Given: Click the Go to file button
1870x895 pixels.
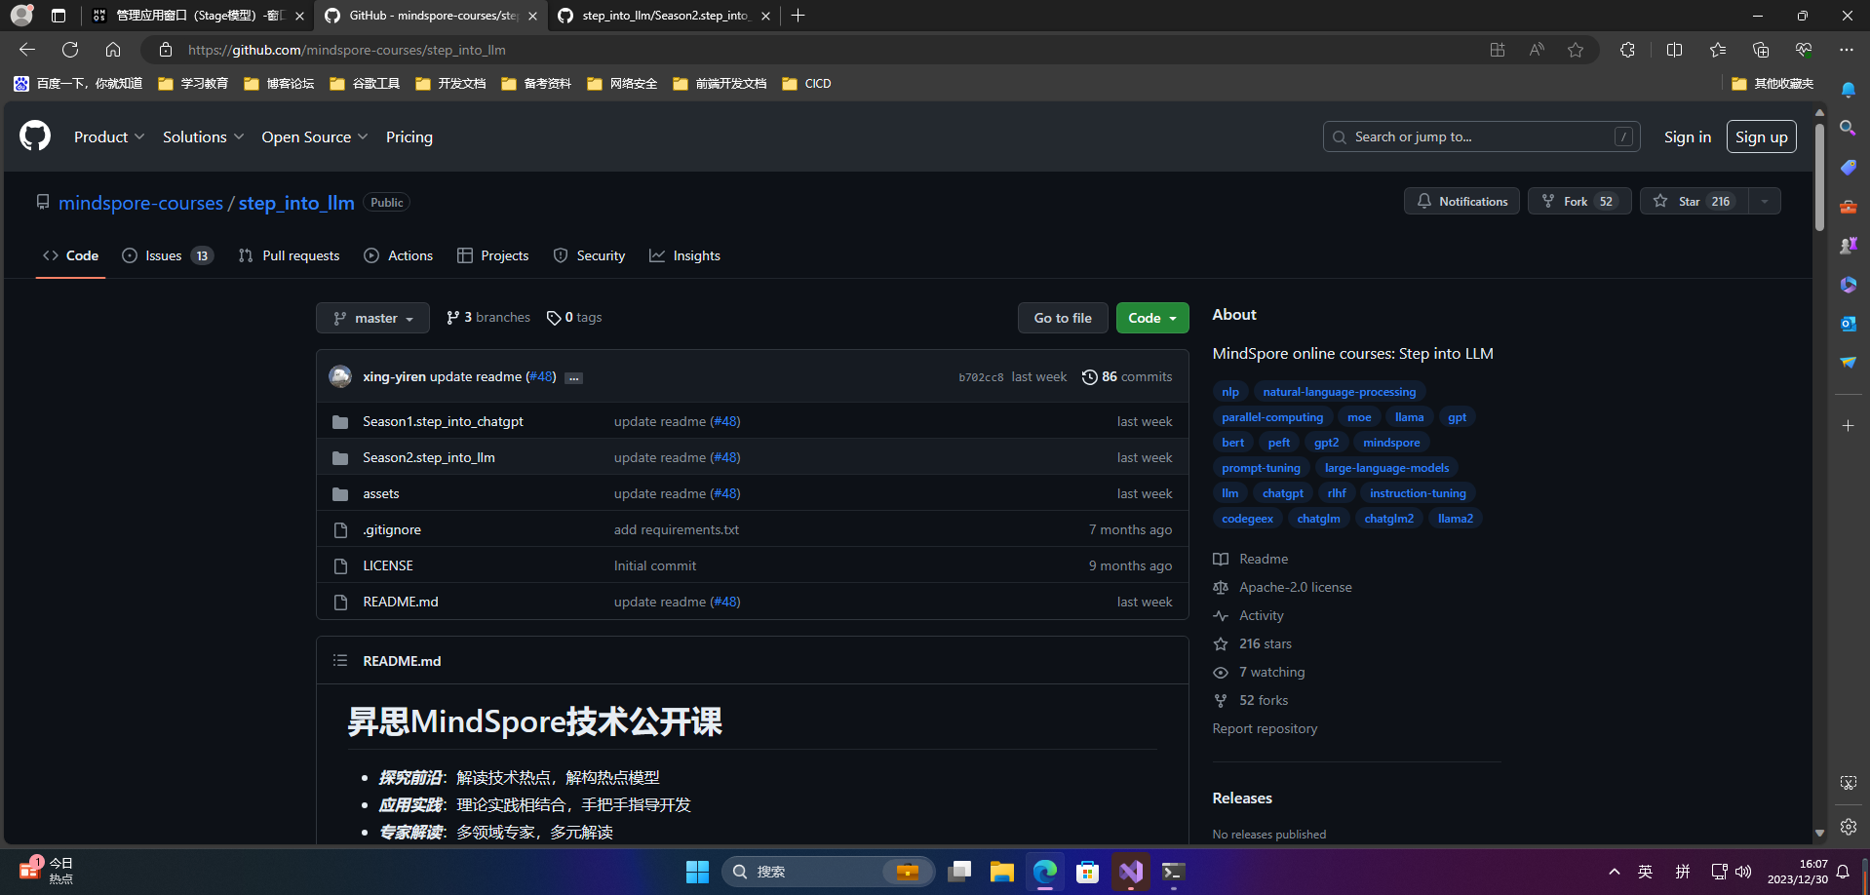Looking at the screenshot, I should [x=1063, y=318].
